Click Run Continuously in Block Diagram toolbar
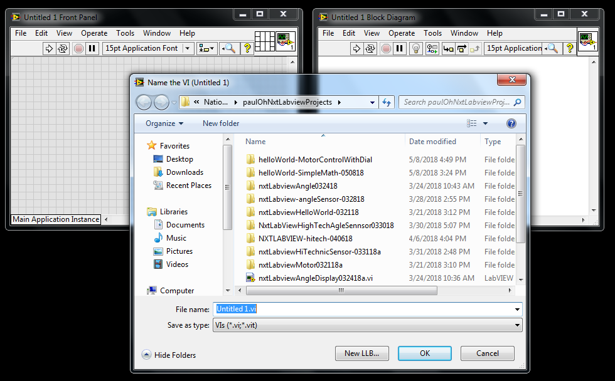This screenshot has width=615, height=381. click(x=370, y=48)
